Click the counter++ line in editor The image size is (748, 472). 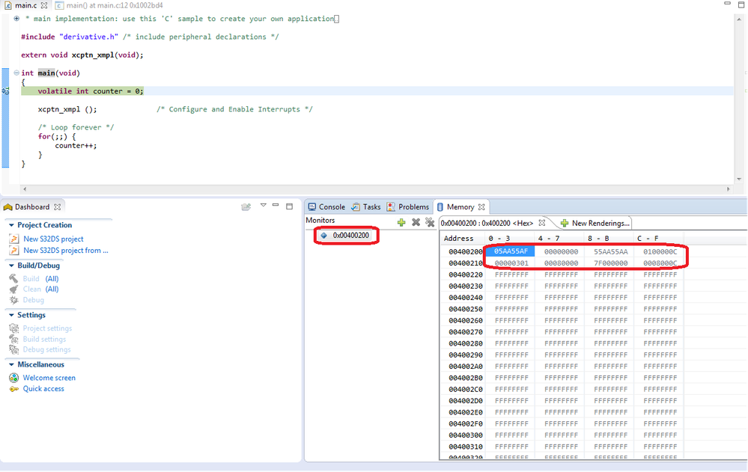point(76,145)
